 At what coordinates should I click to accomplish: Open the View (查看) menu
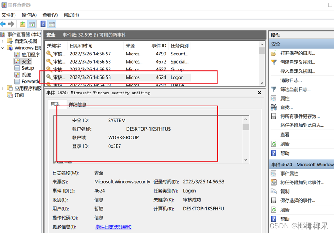(x=50, y=15)
